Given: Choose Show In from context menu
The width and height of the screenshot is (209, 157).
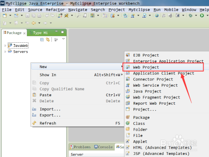Looking at the screenshot, I should coord(77,75).
